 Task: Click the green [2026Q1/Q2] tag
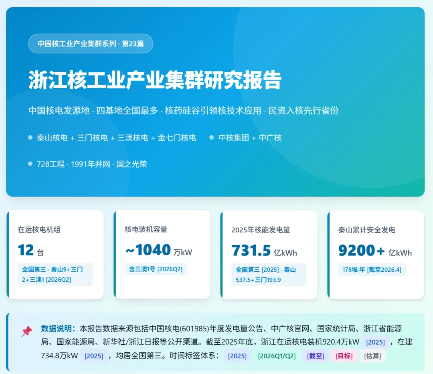[x=277, y=356]
